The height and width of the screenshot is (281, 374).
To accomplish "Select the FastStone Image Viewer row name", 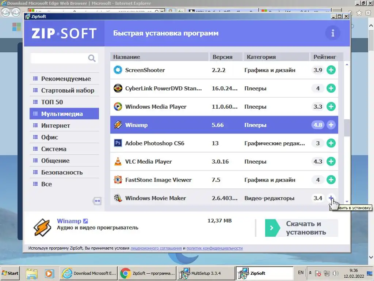I will pos(158,180).
